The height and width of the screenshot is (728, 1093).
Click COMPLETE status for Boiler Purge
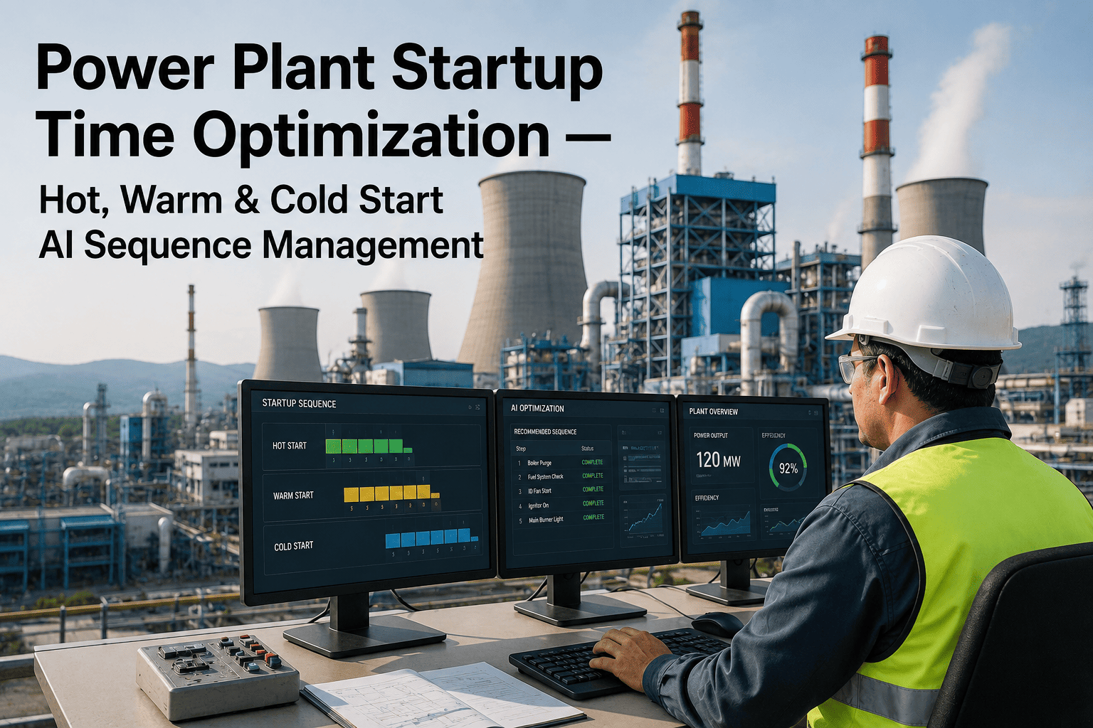click(x=593, y=462)
